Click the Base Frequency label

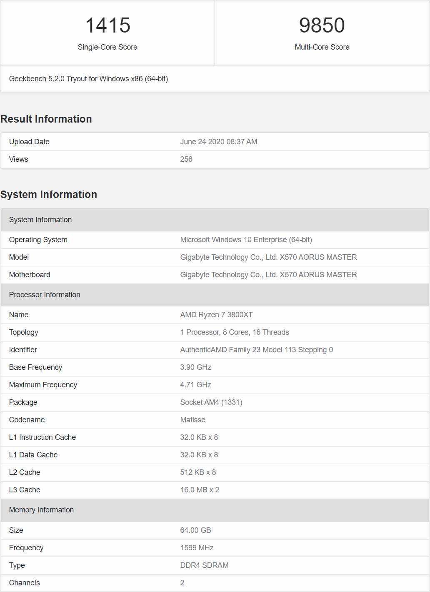(x=35, y=367)
